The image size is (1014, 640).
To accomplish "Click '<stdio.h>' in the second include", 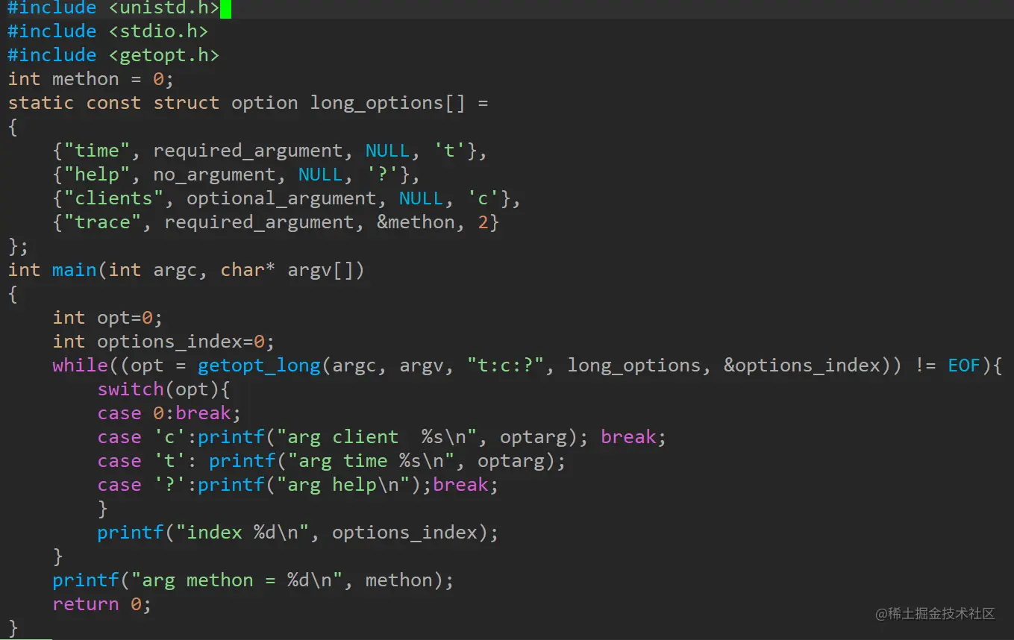I will 158,31.
